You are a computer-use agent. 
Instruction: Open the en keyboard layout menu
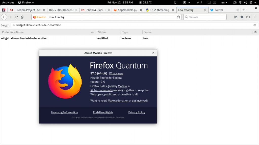point(224,3)
